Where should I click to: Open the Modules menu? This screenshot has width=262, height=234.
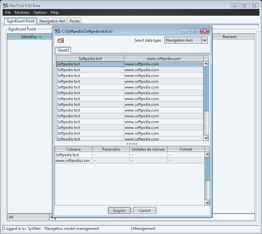point(22,13)
